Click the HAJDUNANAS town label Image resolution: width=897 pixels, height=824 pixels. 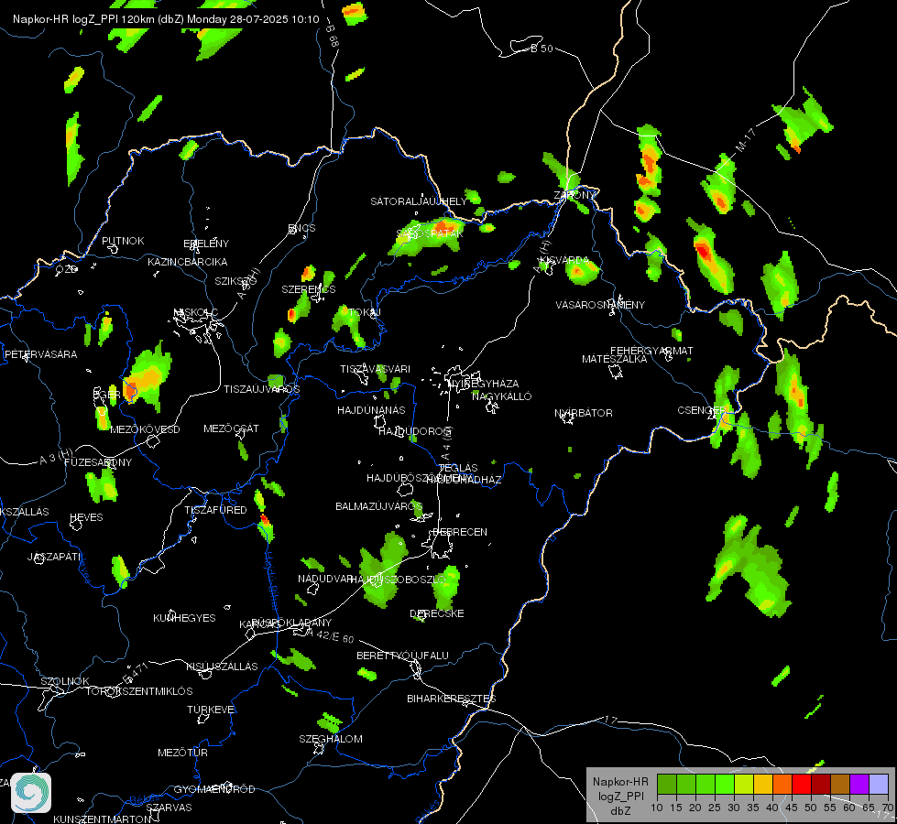click(371, 410)
